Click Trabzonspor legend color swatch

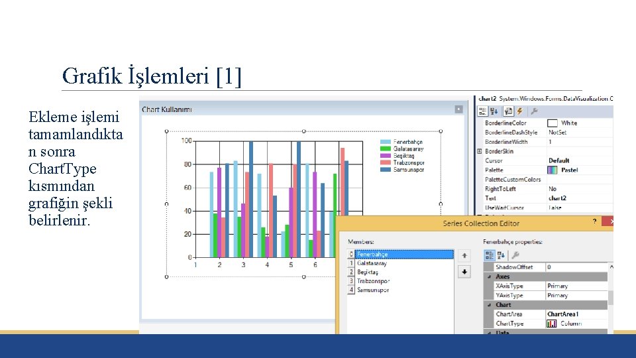click(386, 163)
